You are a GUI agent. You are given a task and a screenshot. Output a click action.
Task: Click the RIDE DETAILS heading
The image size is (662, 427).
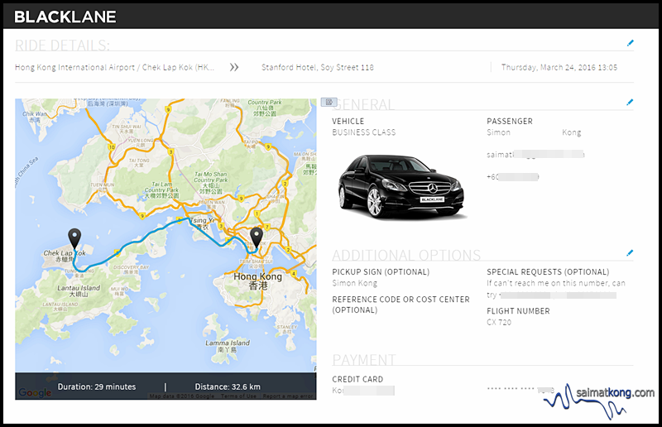pyautogui.click(x=63, y=45)
